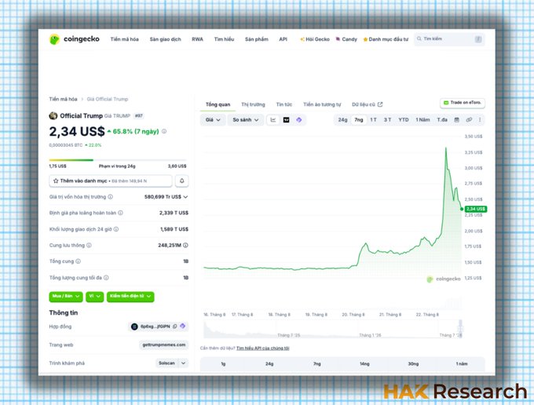
Task: Switch to Thị trường tab
Action: [253, 104]
